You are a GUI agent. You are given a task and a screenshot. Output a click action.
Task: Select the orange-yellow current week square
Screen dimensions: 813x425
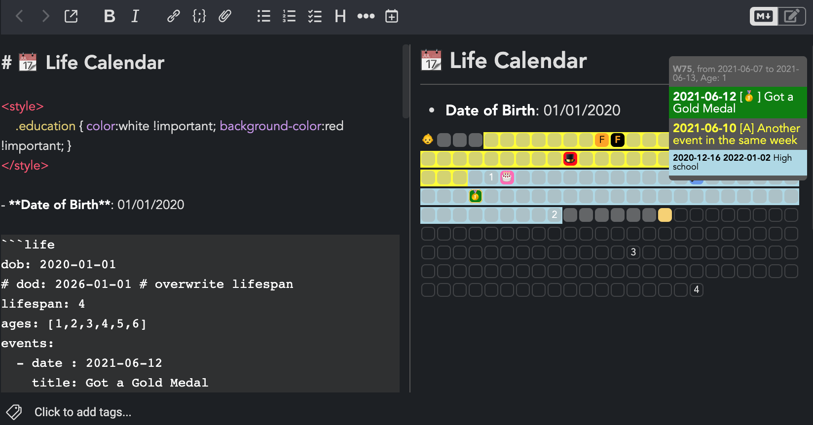[665, 215]
